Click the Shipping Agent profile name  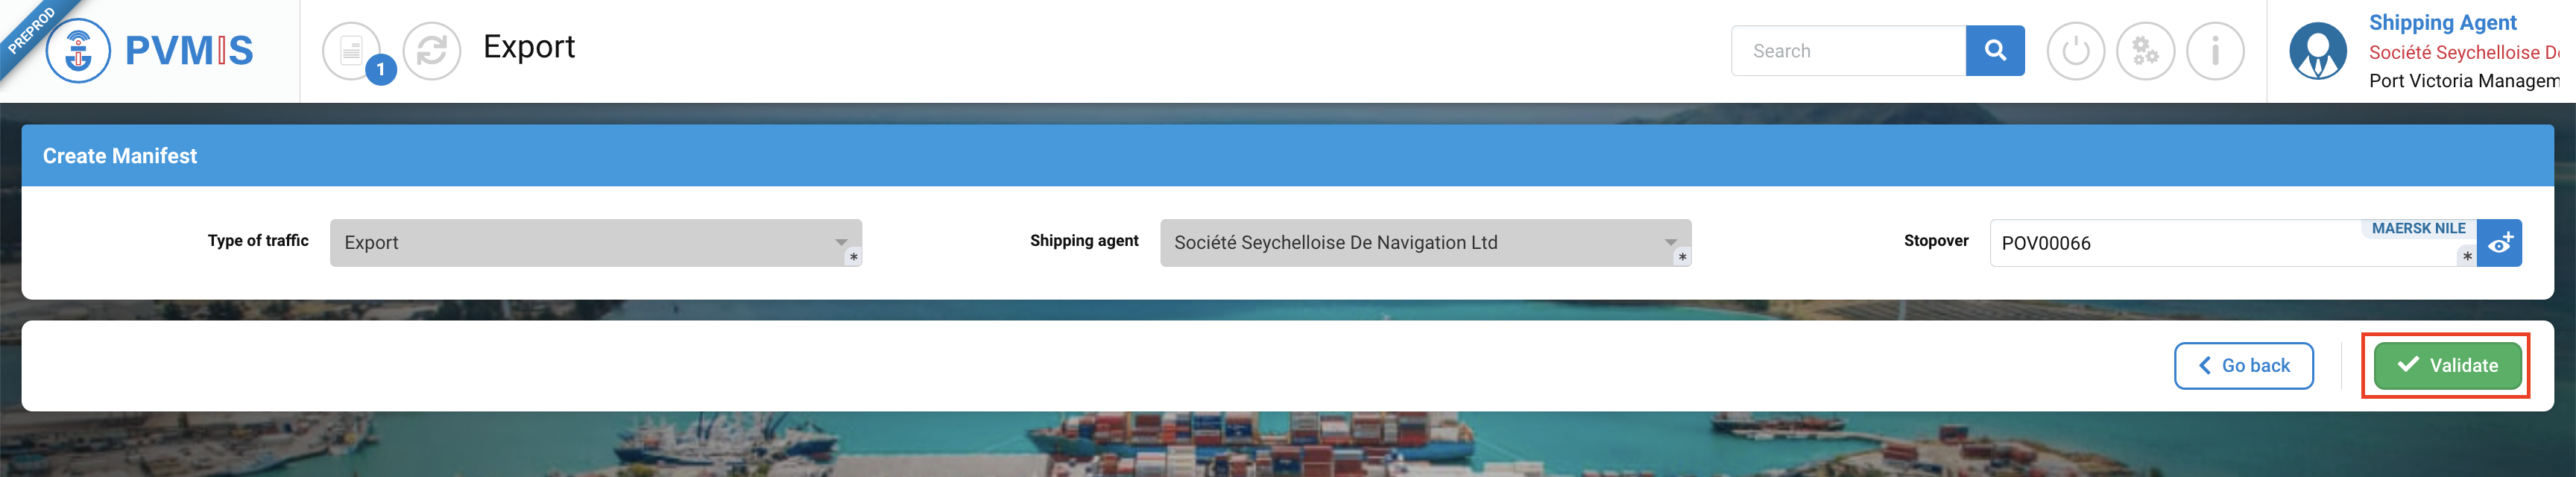click(x=2442, y=22)
